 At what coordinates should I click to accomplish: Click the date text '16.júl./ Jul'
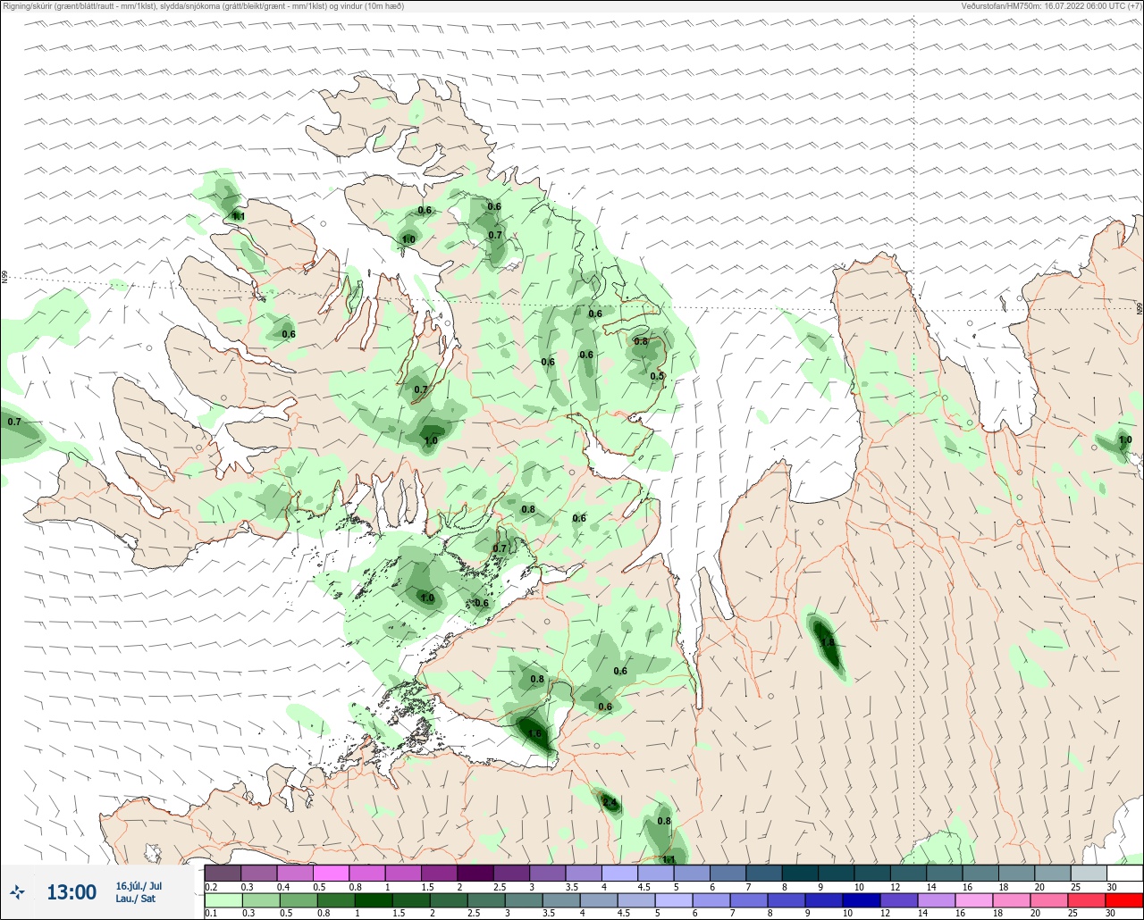(x=139, y=886)
